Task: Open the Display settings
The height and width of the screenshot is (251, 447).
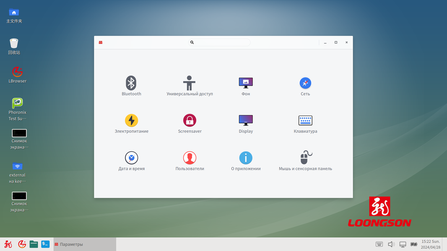Action: click(246, 123)
